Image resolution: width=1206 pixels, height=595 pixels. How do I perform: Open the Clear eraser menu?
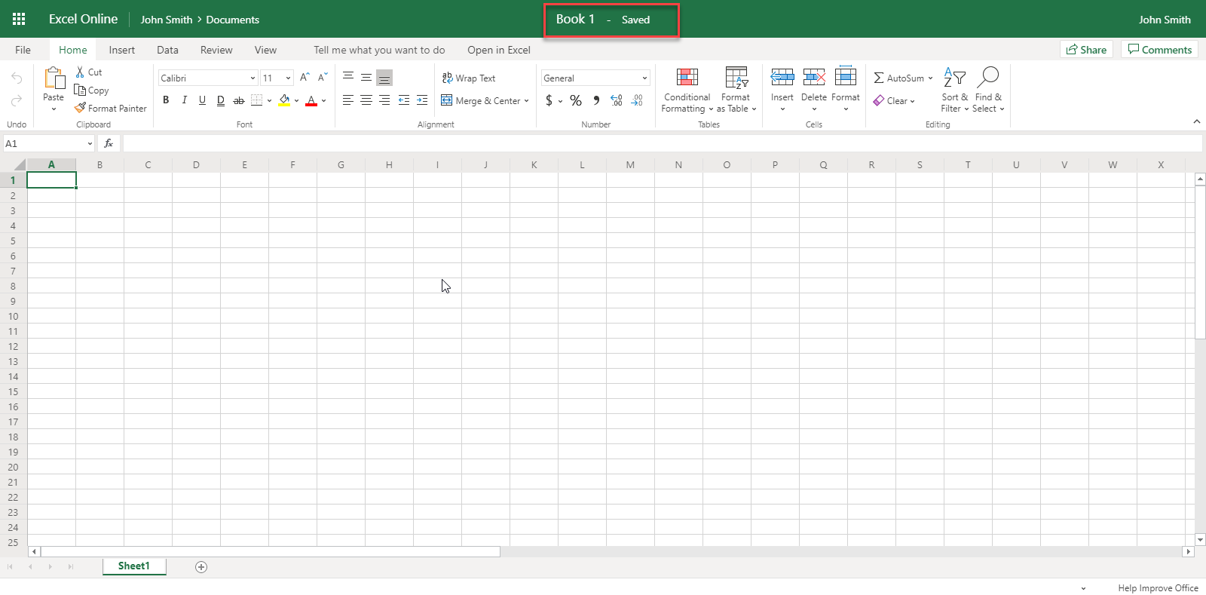click(x=894, y=100)
